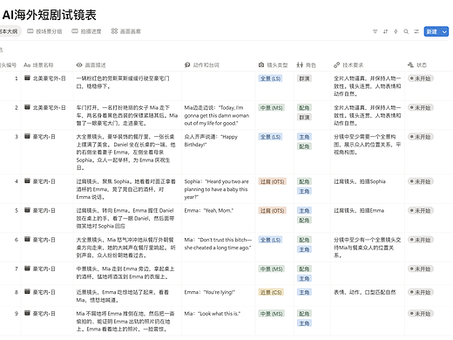Click the 画面描述 column header
The height and width of the screenshot is (340, 453).
tap(91, 65)
